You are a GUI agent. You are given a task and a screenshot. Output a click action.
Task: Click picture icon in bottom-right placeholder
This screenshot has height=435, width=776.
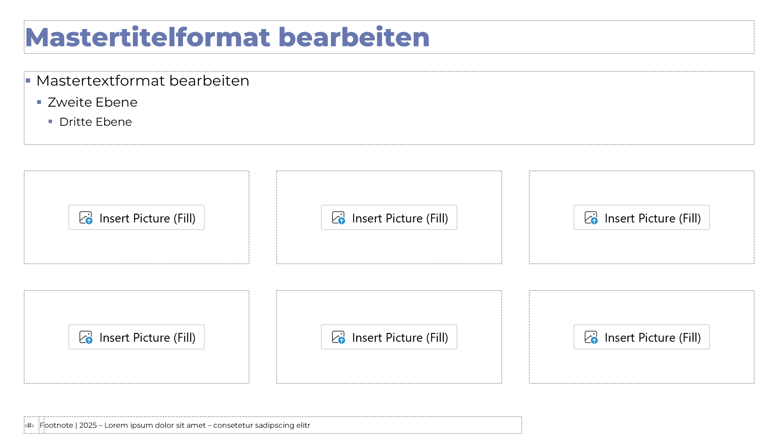(x=591, y=337)
